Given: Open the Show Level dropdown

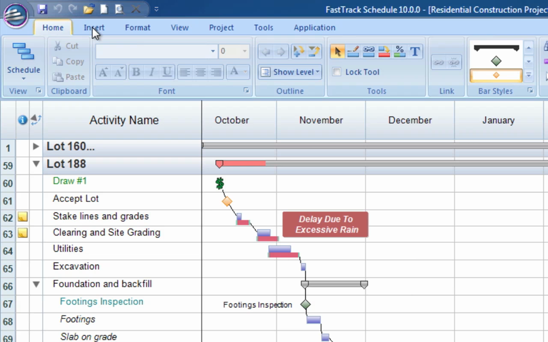Looking at the screenshot, I should (x=290, y=72).
